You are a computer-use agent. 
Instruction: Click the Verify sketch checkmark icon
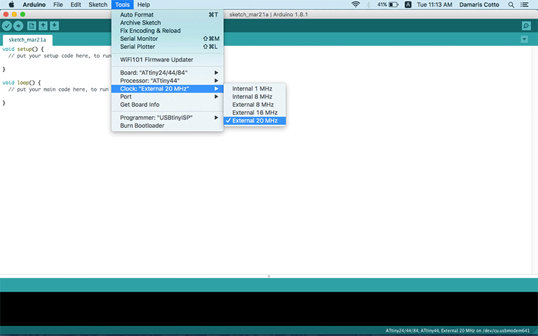pos(7,26)
